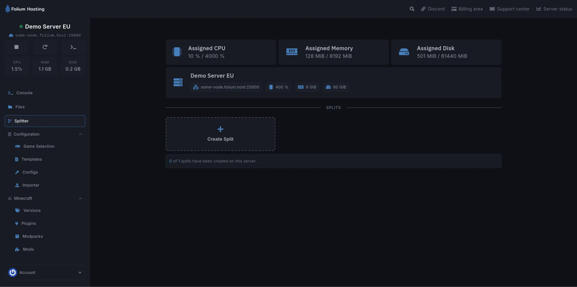Click the Restart server icon

click(45, 47)
